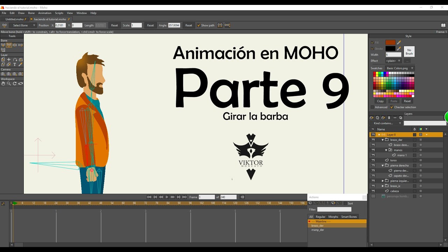Step forward one frame
This screenshot has width=448, height=252.
[x=173, y=197]
